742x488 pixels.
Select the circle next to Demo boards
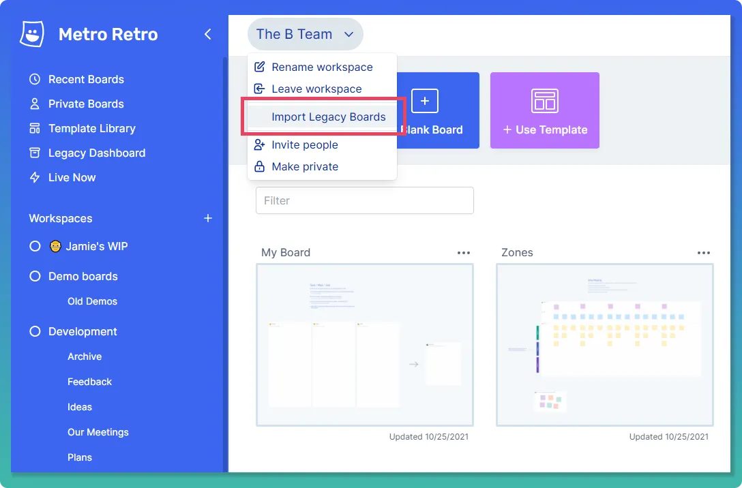(x=35, y=276)
